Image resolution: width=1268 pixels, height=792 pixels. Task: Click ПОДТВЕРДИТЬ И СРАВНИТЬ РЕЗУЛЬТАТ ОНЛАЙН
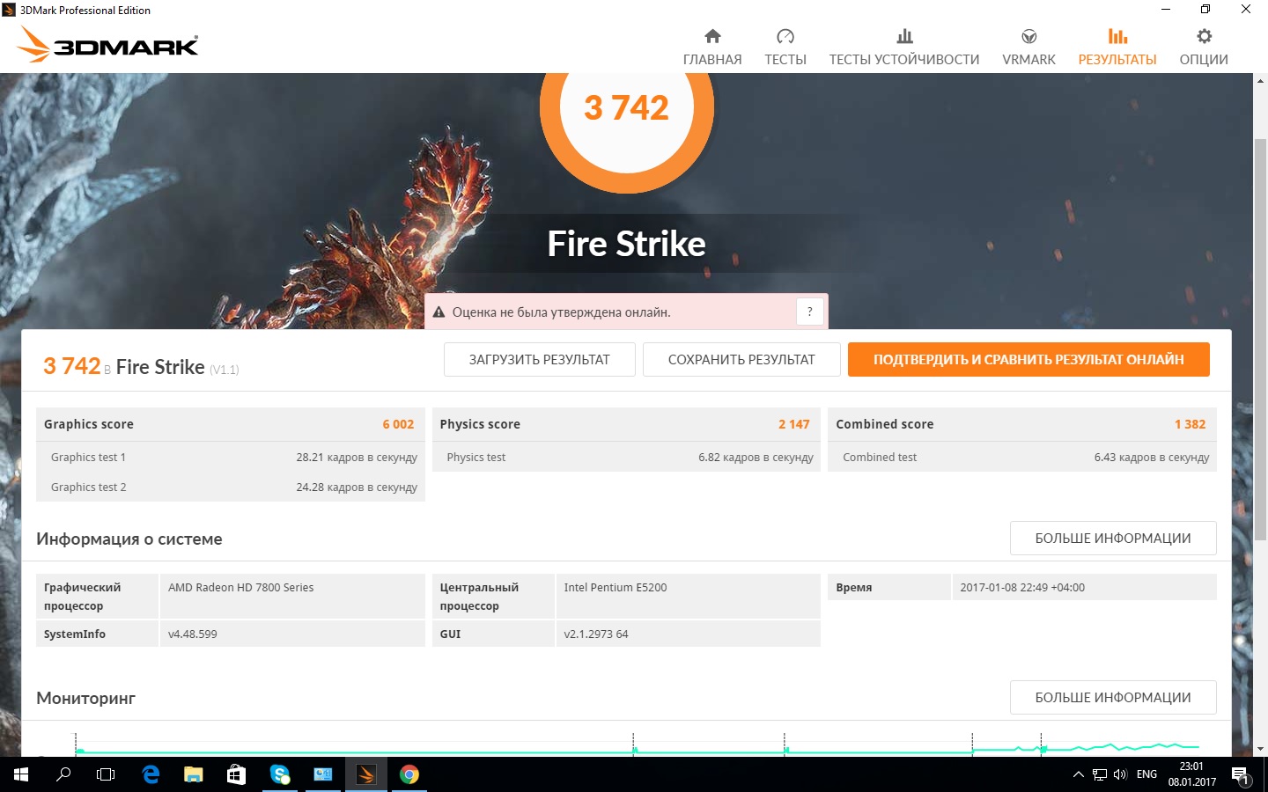pyautogui.click(x=1028, y=359)
